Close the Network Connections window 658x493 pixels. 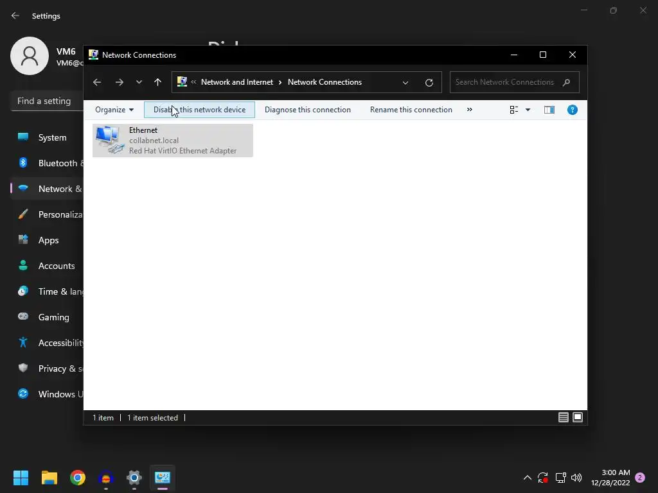click(x=573, y=55)
